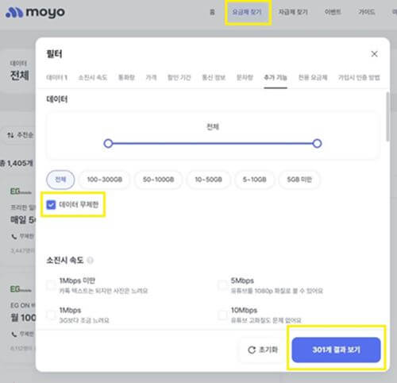Switch to the 문자량 filter tab
Screen dimensions: 397x383
tap(245, 78)
